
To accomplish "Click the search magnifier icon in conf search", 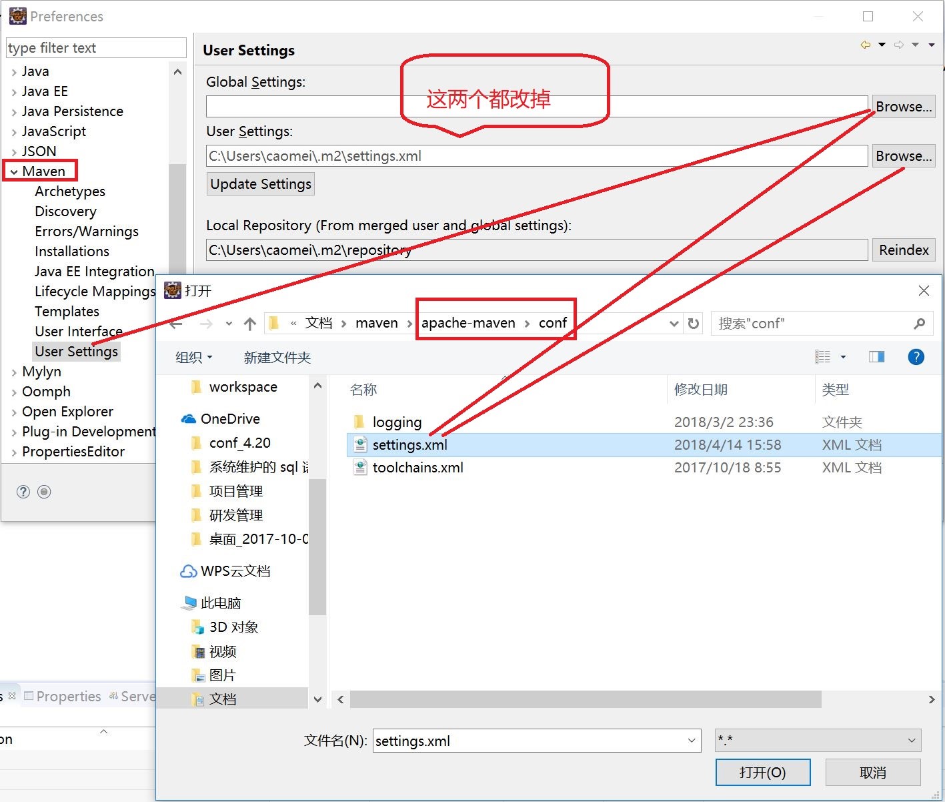I will tap(919, 324).
